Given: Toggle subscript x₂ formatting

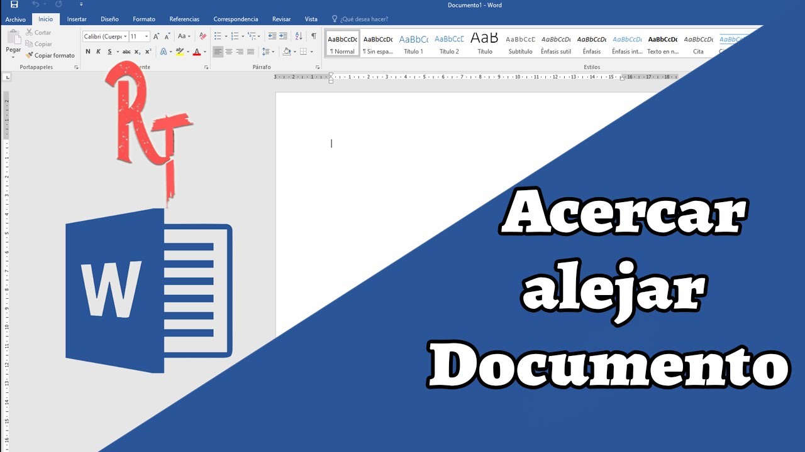Looking at the screenshot, I should (x=137, y=51).
